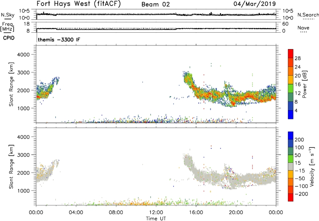
Task: Select the "-200" value on the velocity colorbar
Action: (x=301, y=194)
